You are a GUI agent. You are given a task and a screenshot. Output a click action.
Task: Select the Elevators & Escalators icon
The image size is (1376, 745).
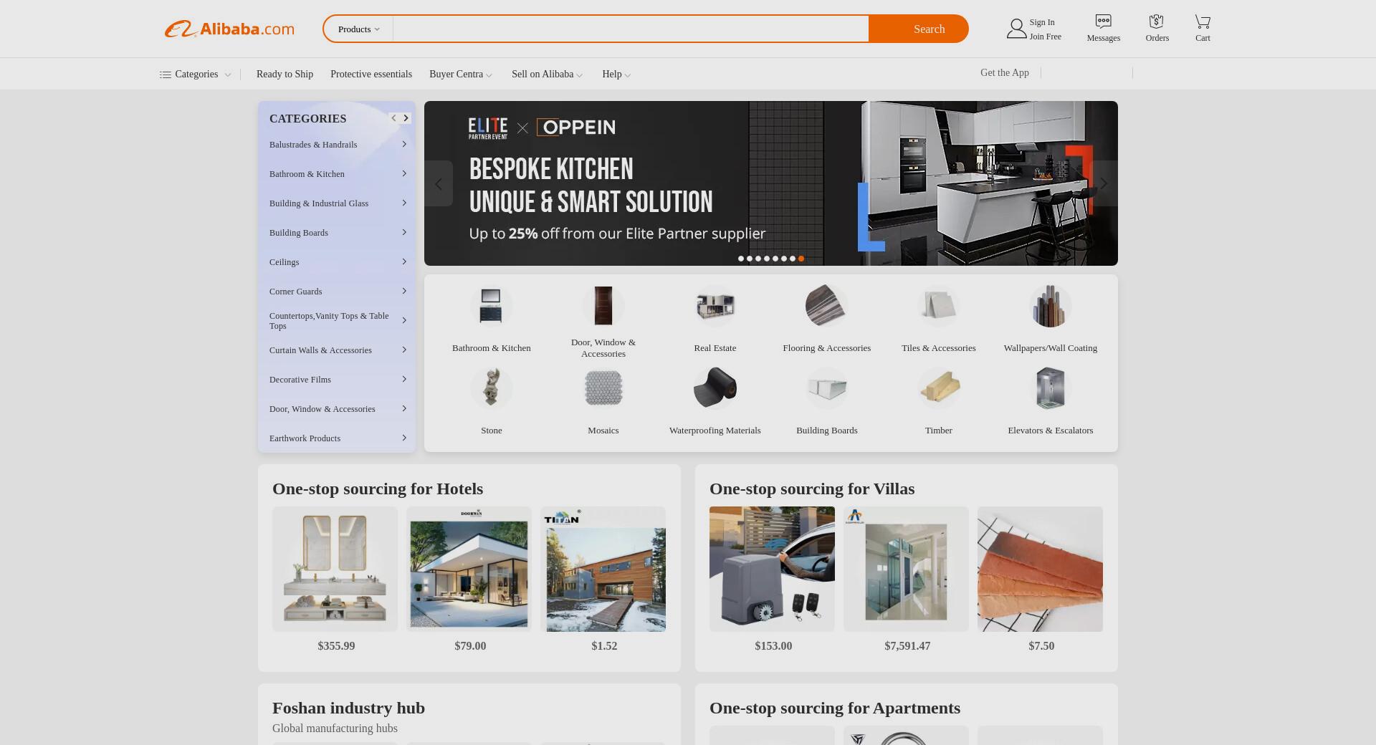[x=1050, y=388]
